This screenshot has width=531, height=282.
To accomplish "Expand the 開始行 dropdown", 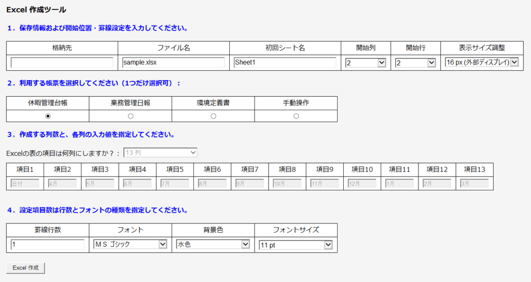I will point(415,63).
